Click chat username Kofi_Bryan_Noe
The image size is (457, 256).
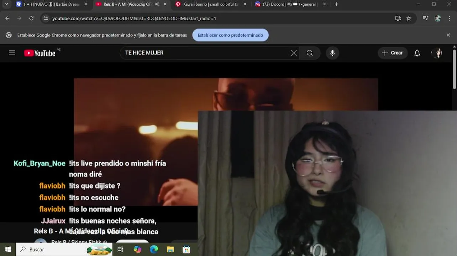tap(40, 163)
